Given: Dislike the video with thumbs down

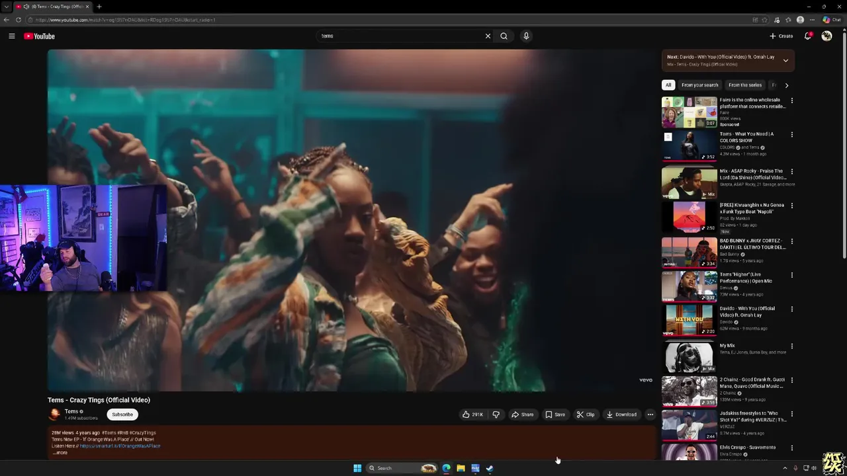Looking at the screenshot, I should pos(496,415).
